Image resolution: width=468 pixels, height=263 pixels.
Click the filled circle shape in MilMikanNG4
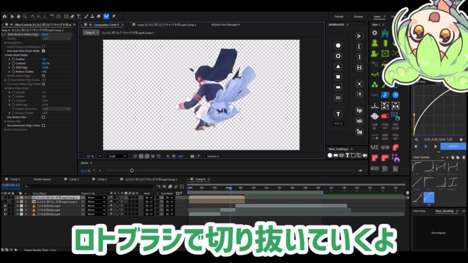tap(338, 45)
